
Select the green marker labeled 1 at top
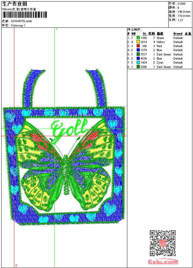[x=57, y=29]
